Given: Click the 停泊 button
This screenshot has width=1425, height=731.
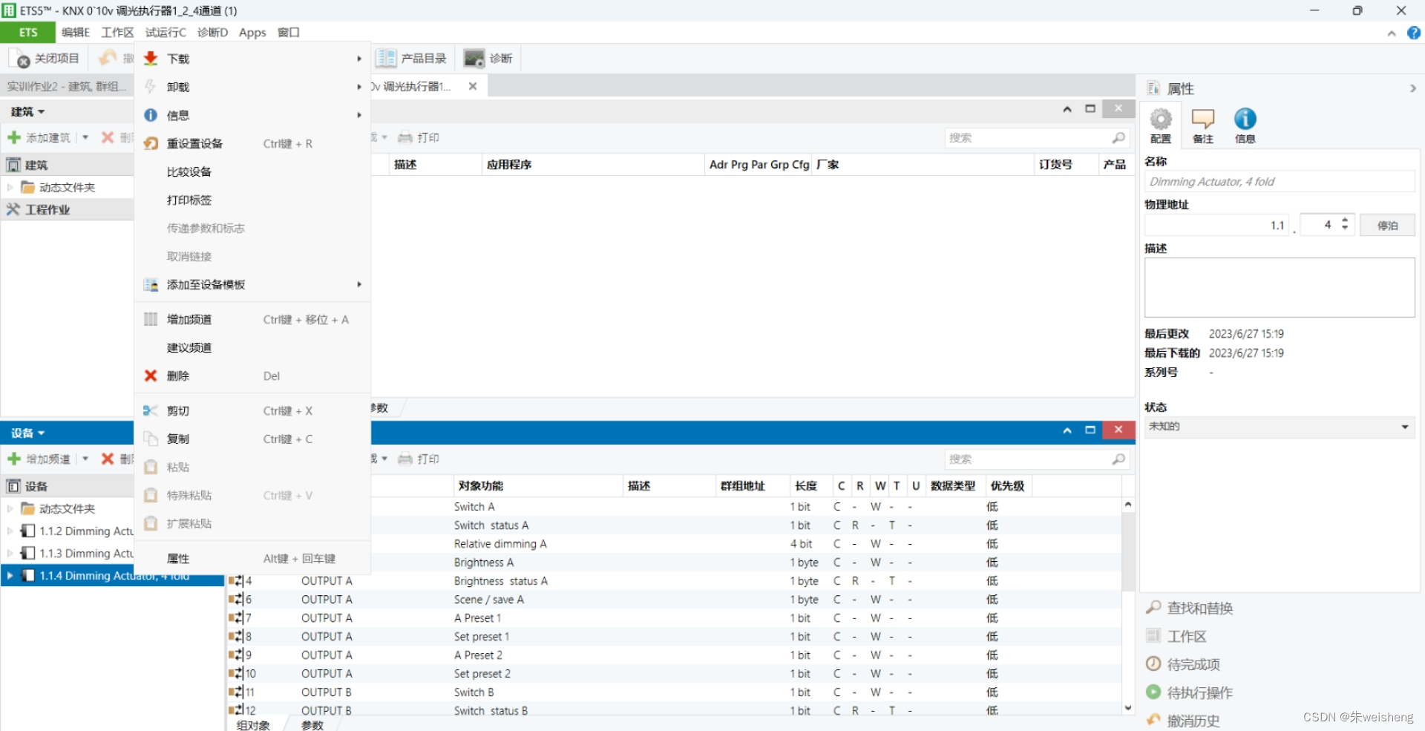Looking at the screenshot, I should (x=1387, y=225).
